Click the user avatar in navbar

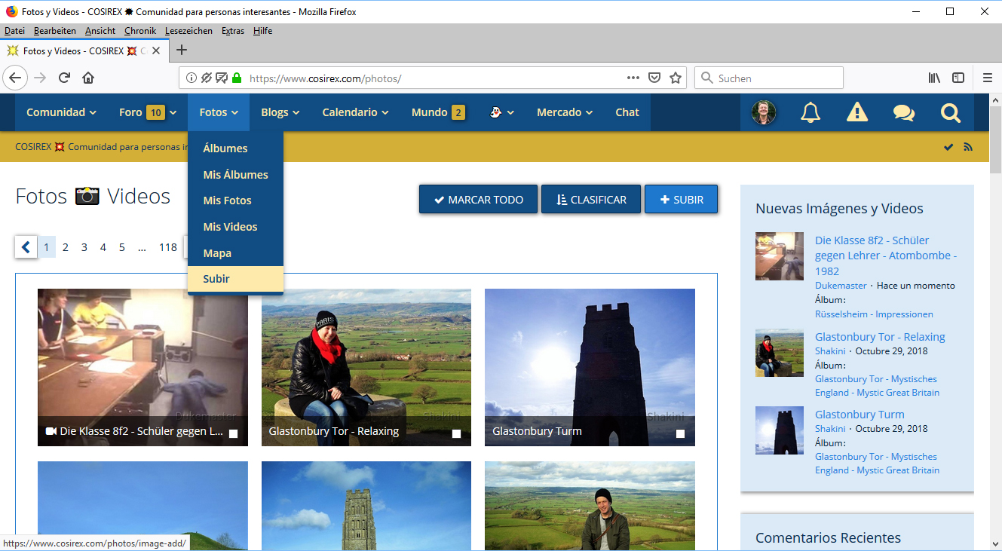coord(764,112)
